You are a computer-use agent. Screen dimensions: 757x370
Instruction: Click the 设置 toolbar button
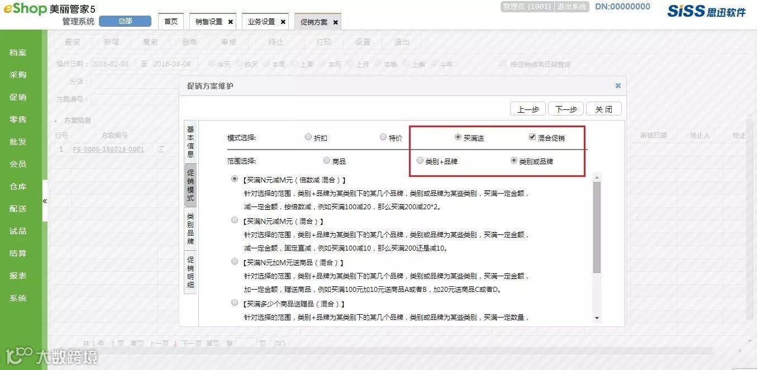click(x=363, y=42)
